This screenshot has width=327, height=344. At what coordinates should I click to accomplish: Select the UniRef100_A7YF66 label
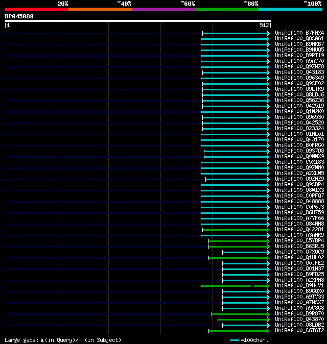tap(299, 218)
